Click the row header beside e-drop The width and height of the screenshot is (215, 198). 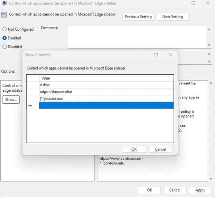tap(33, 85)
